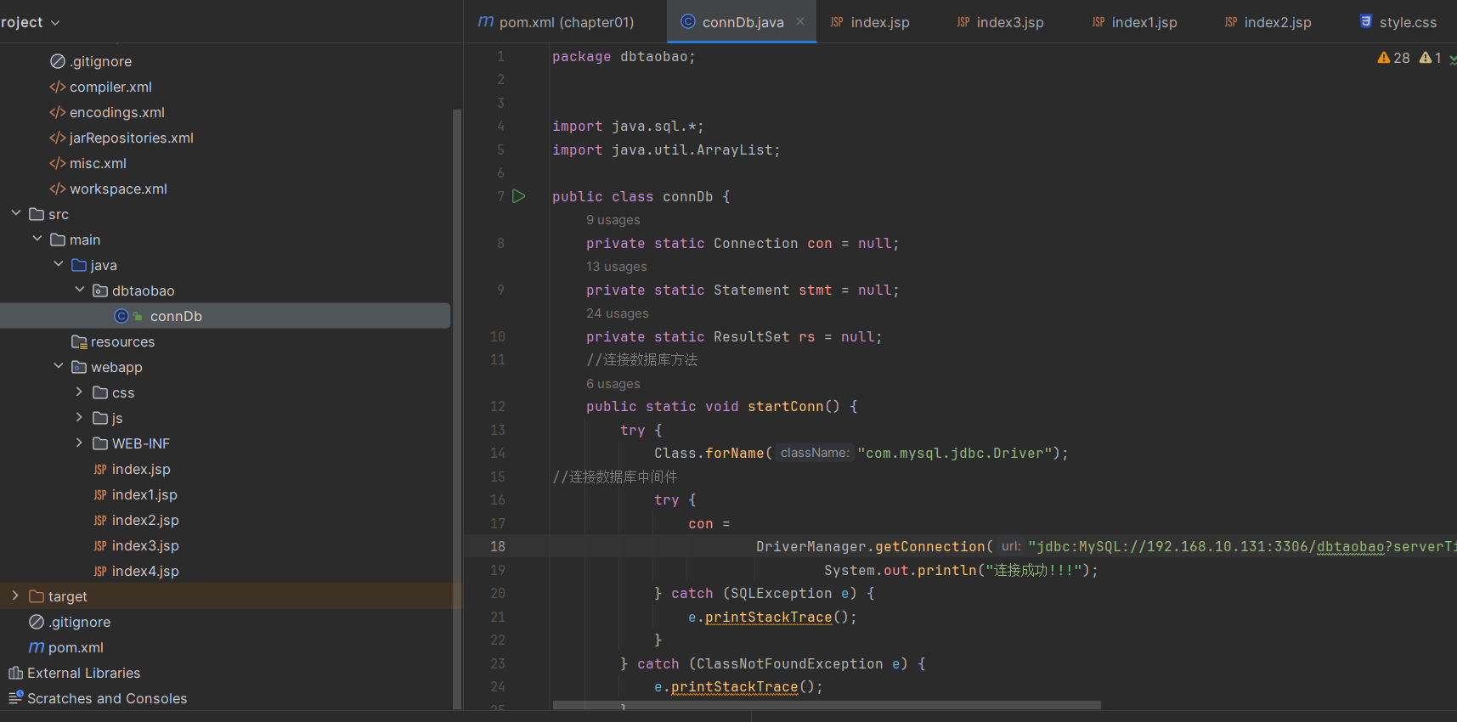Click the 24 usages hint above rs
The width and height of the screenshot is (1457, 722).
point(617,313)
